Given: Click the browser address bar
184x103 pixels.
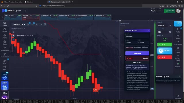Looking at the screenshot, I should click(90, 6).
